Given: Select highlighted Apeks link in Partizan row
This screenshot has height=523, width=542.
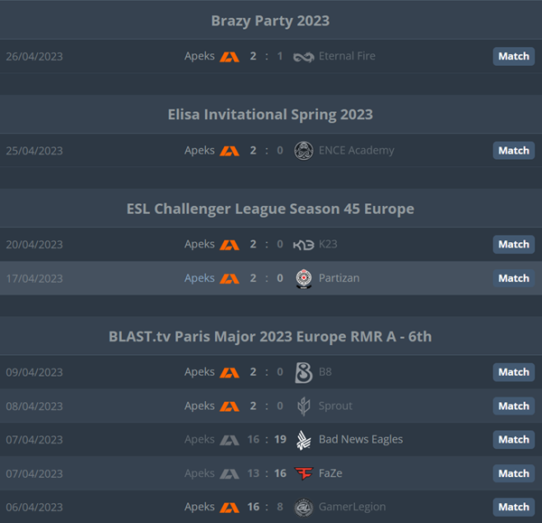Looking at the screenshot, I should [x=200, y=278].
